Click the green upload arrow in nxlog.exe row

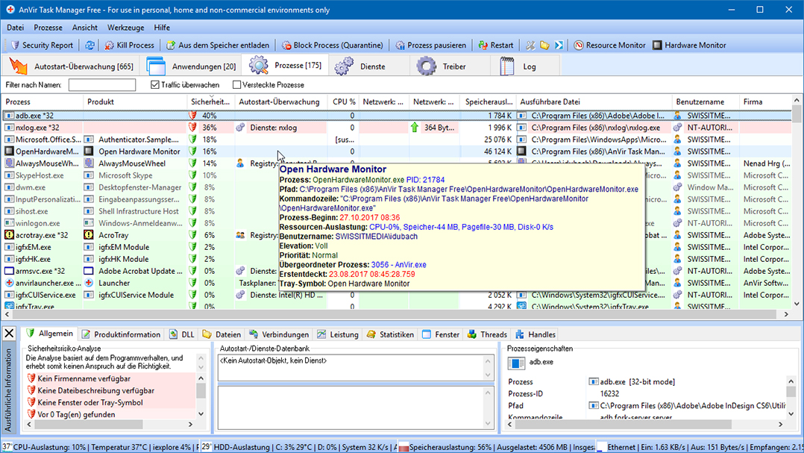coord(415,127)
